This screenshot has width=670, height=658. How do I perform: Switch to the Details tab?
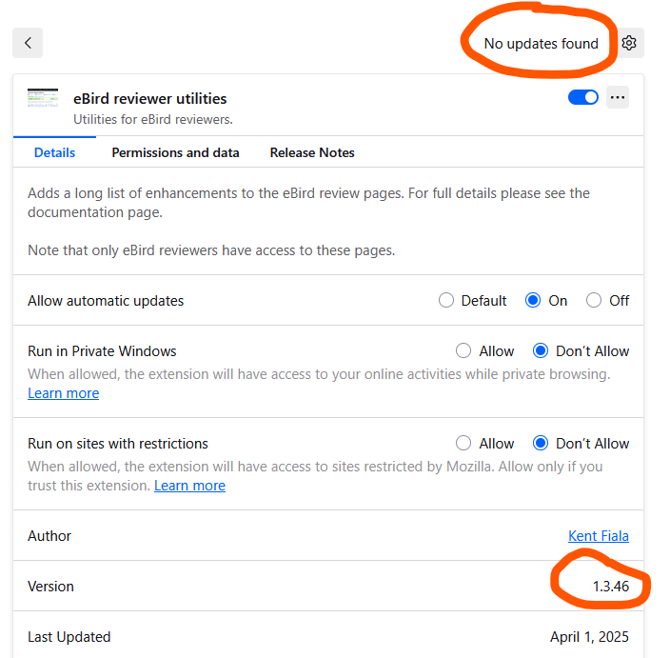(x=54, y=152)
